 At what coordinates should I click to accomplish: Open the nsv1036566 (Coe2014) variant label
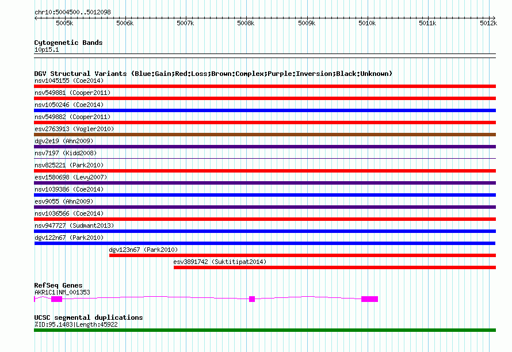[x=69, y=213]
